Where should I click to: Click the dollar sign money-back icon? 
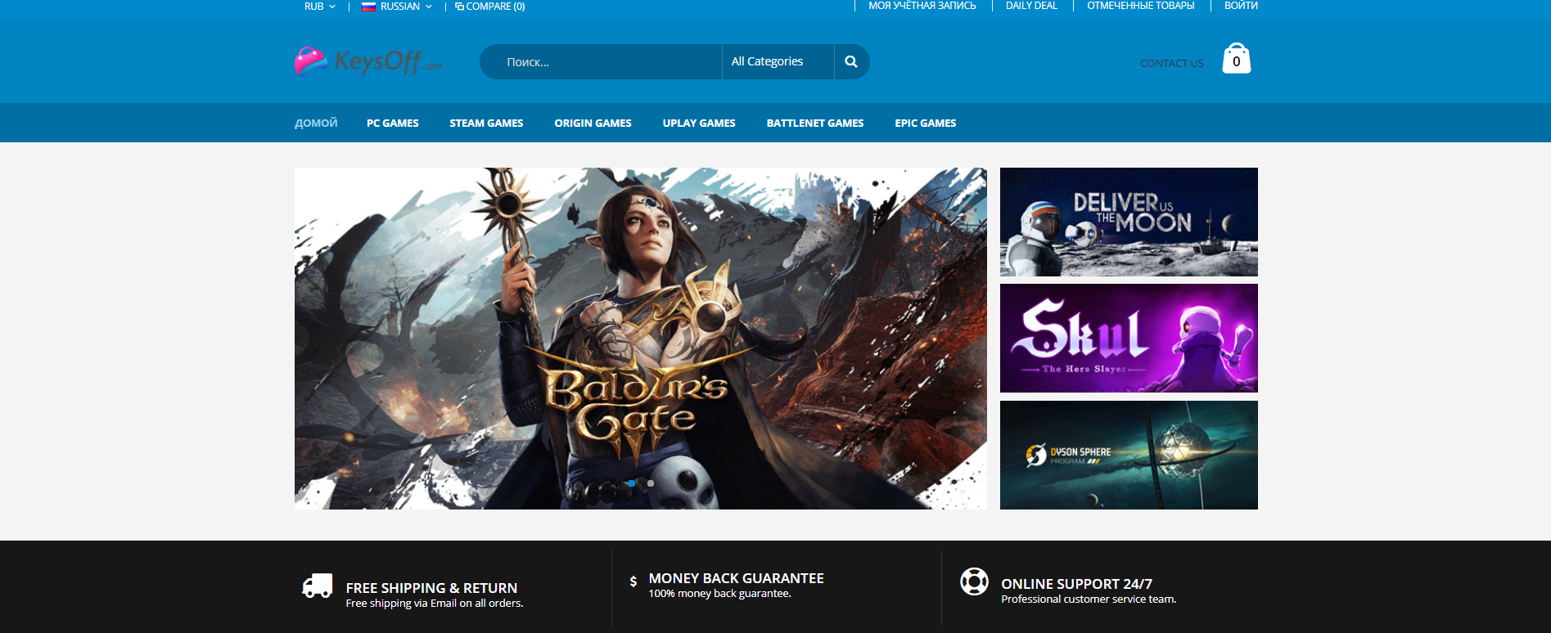pos(633,581)
